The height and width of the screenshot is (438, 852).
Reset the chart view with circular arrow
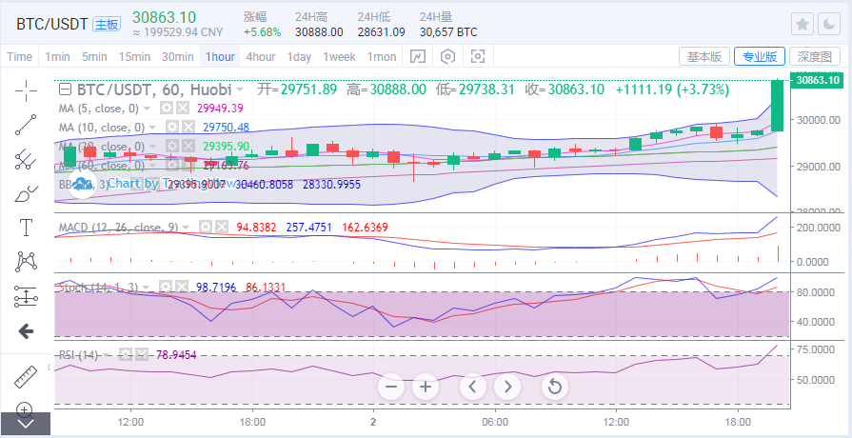(x=554, y=387)
